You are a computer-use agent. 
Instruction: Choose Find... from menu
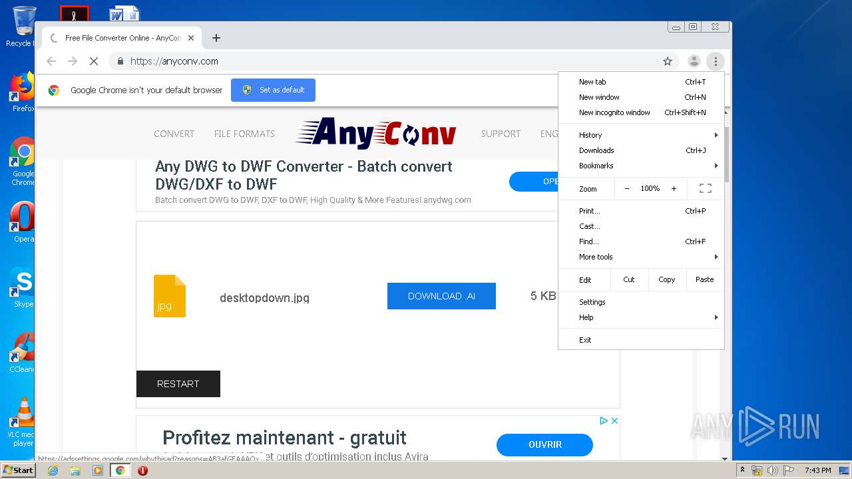tap(641, 241)
